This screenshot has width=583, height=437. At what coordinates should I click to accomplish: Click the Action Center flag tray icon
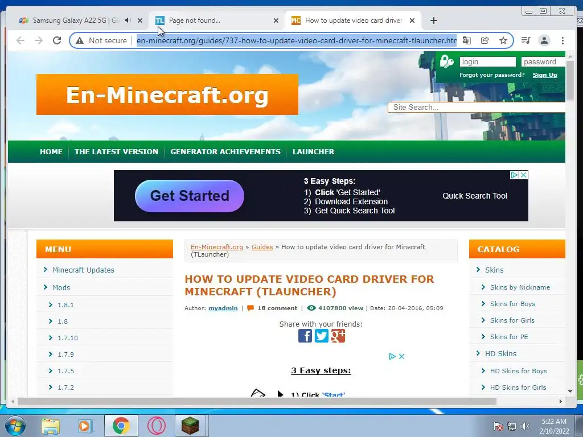[x=498, y=426]
